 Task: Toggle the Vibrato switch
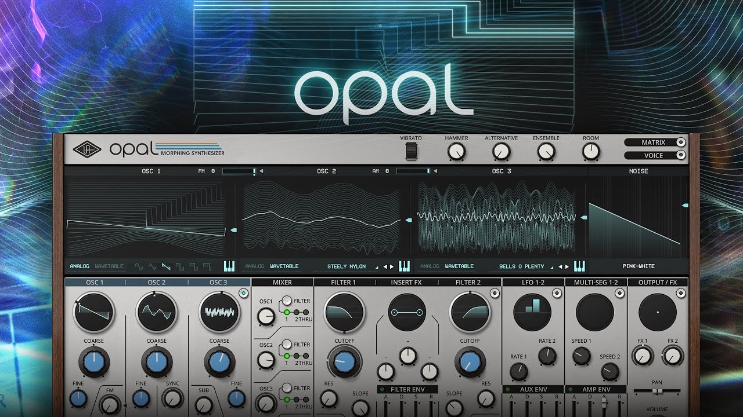pos(411,152)
